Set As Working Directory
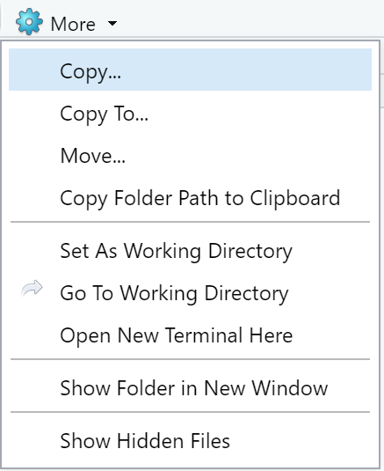 (190, 251)
